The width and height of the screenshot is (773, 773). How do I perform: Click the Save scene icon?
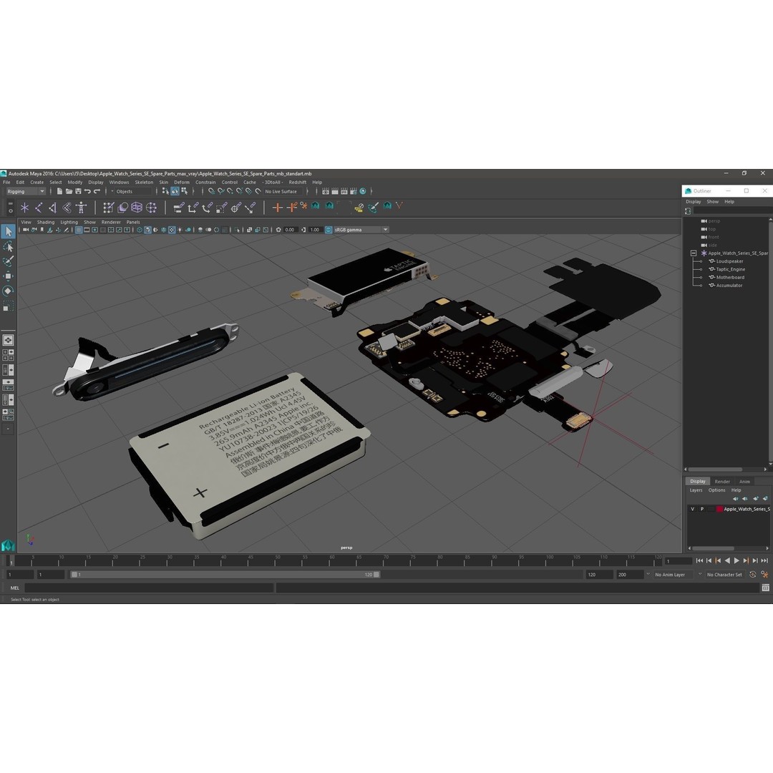pyautogui.click(x=78, y=191)
